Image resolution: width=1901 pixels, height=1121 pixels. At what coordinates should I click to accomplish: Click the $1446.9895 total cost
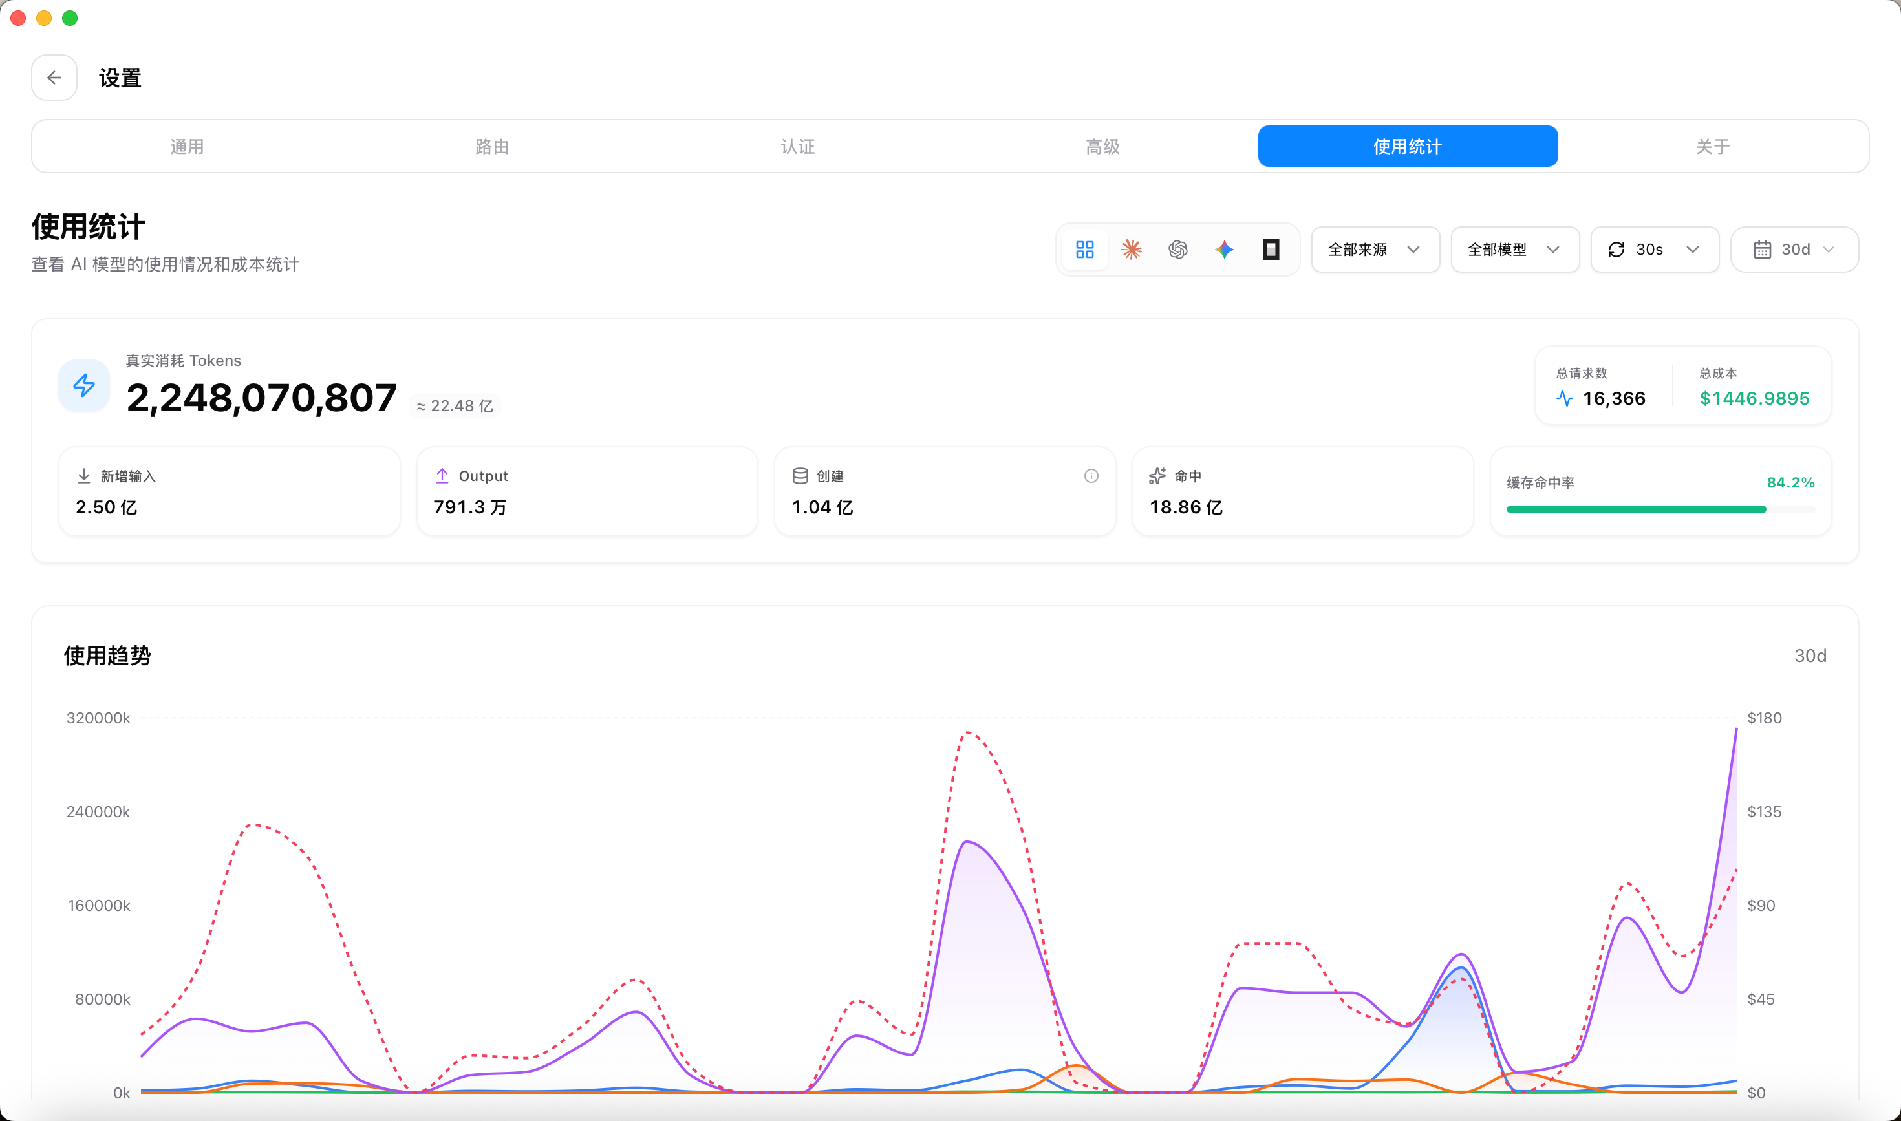point(1754,398)
